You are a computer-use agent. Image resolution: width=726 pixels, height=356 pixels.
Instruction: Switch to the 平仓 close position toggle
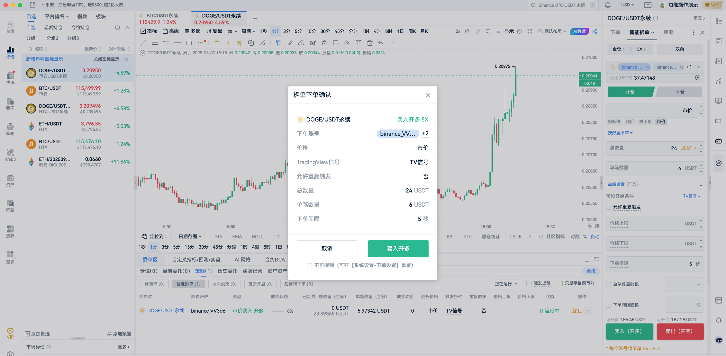click(x=680, y=92)
